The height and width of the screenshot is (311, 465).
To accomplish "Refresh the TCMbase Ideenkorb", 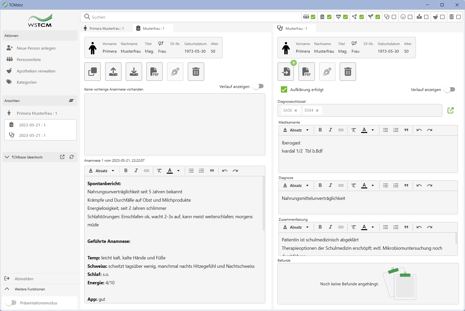I will pyautogui.click(x=72, y=157).
